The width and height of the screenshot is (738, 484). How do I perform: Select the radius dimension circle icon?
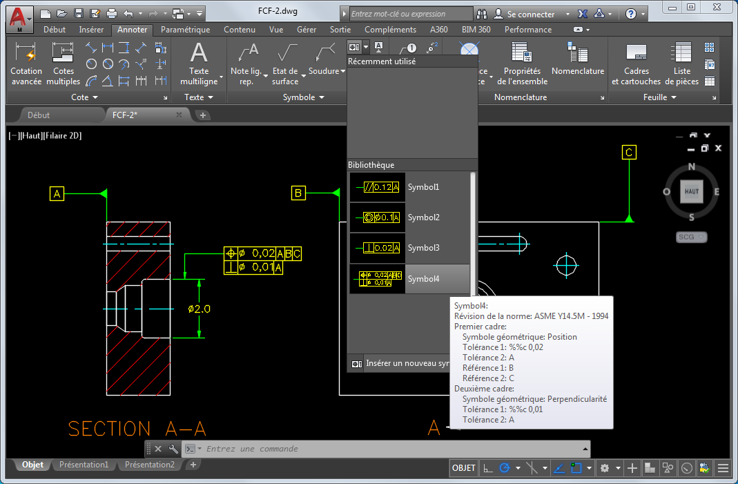[x=91, y=64]
